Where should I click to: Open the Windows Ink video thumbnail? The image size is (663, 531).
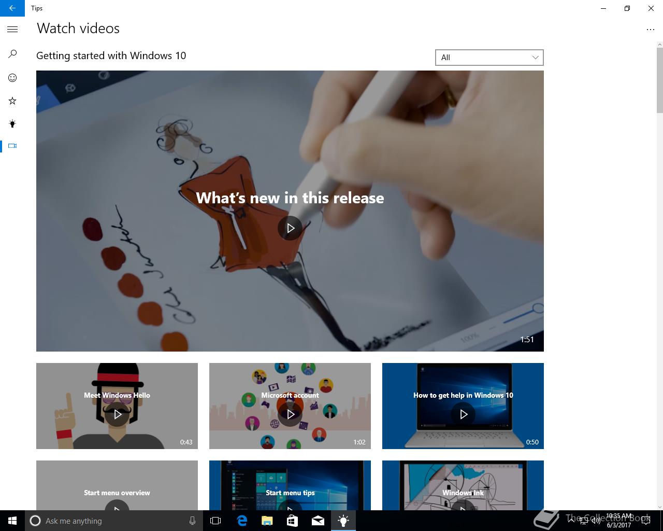click(463, 485)
